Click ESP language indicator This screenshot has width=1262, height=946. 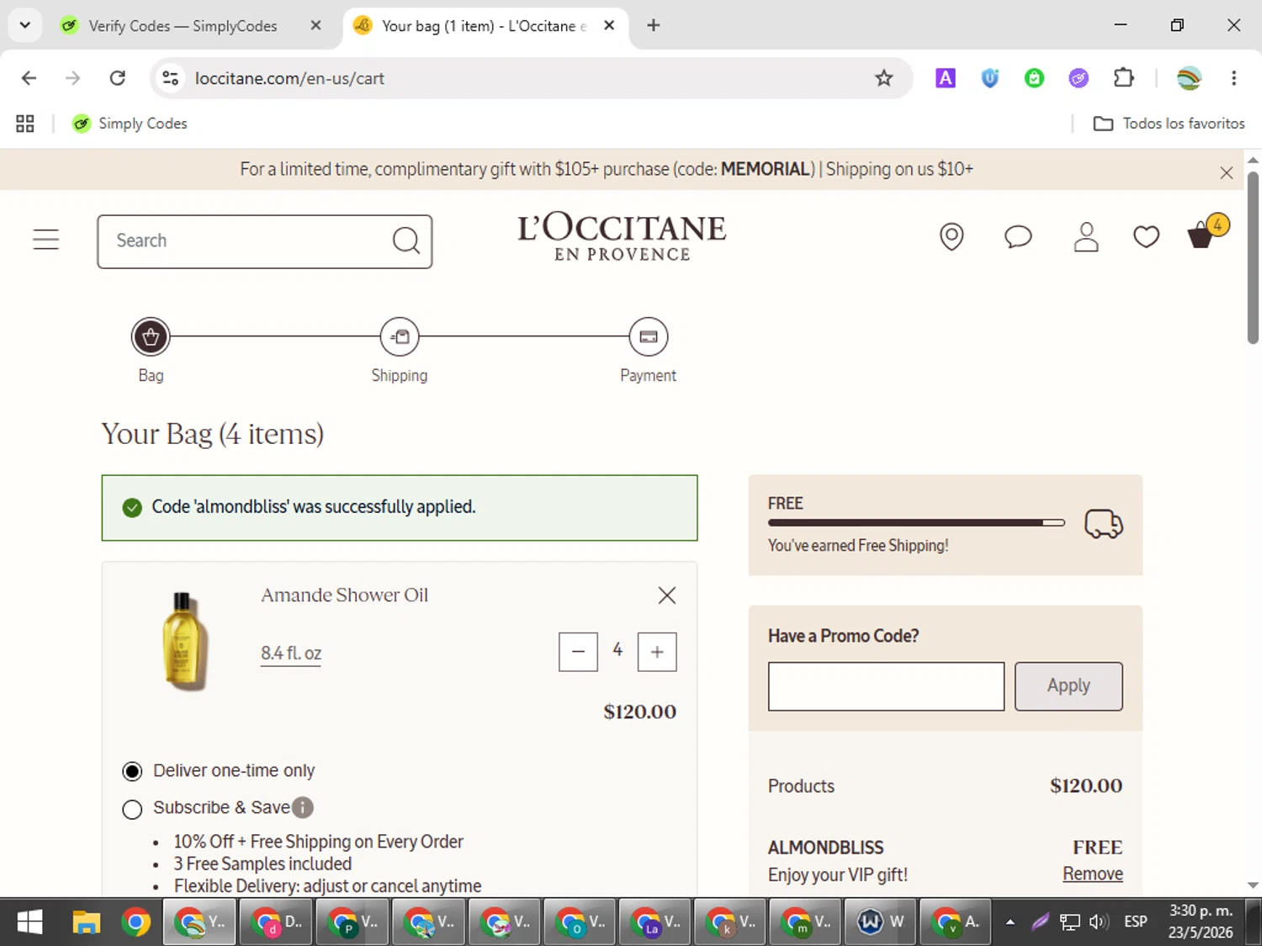click(1136, 922)
